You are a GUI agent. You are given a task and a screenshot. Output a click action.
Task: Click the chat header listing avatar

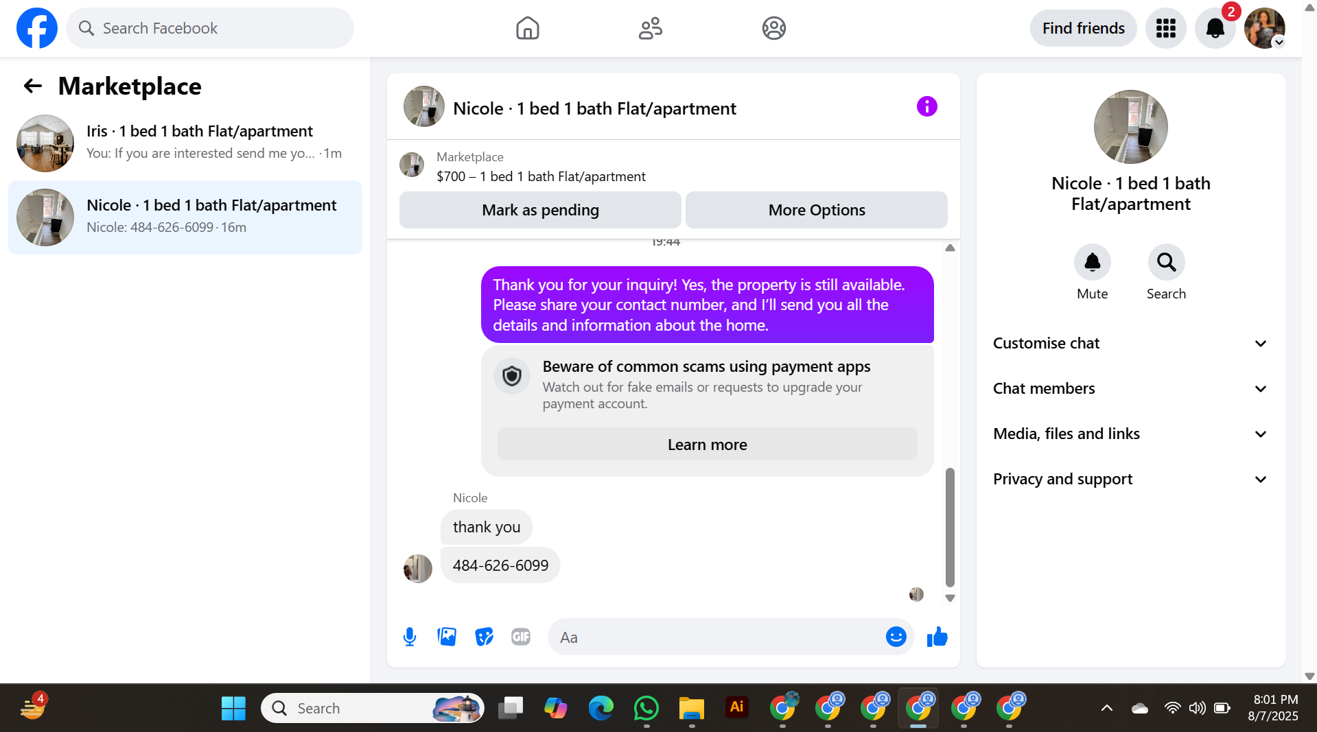(423, 106)
